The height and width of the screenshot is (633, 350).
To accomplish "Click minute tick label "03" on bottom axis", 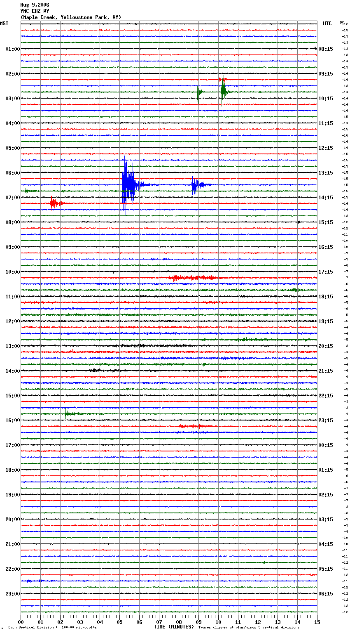I will pyautogui.click(x=80, y=622).
